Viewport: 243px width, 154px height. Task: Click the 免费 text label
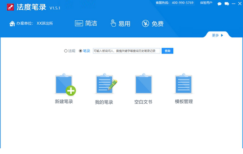(158, 24)
